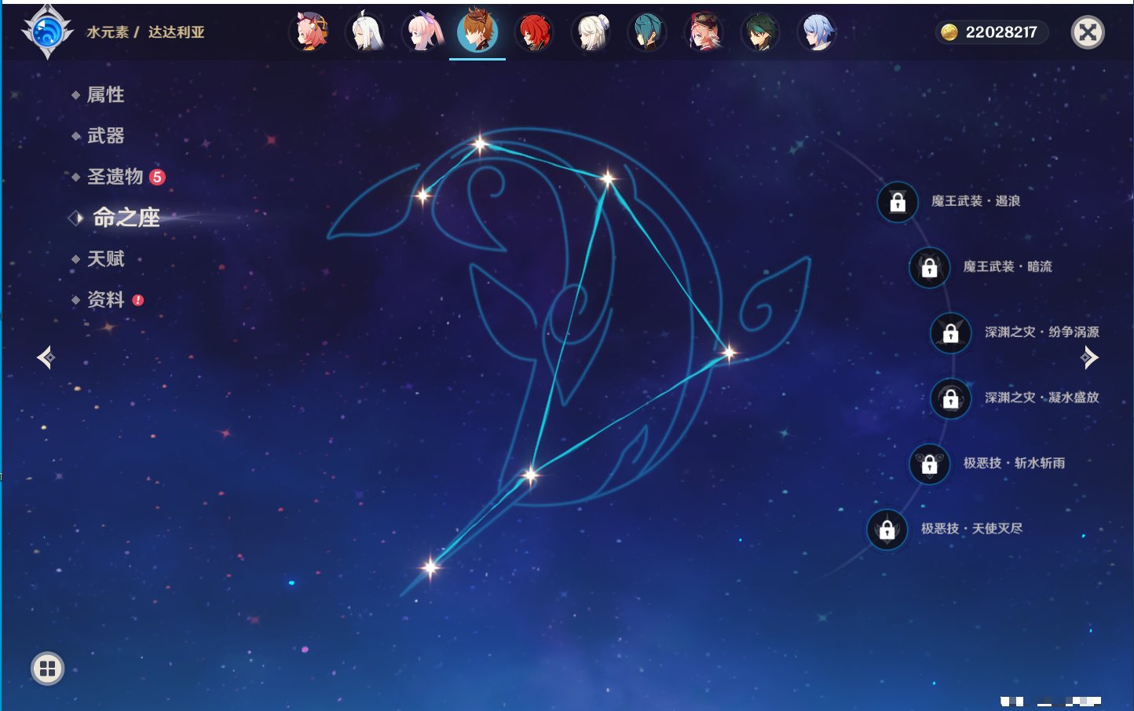Open constellation text 极恶技·天使灭尽
Viewport: 1134px width, 711px height.
[x=972, y=528]
